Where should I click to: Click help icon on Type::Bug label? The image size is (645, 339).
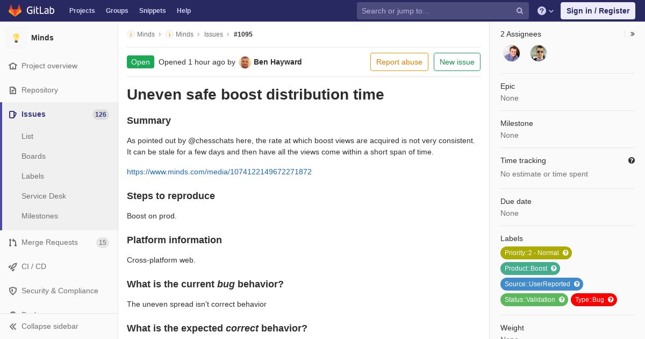(x=611, y=300)
